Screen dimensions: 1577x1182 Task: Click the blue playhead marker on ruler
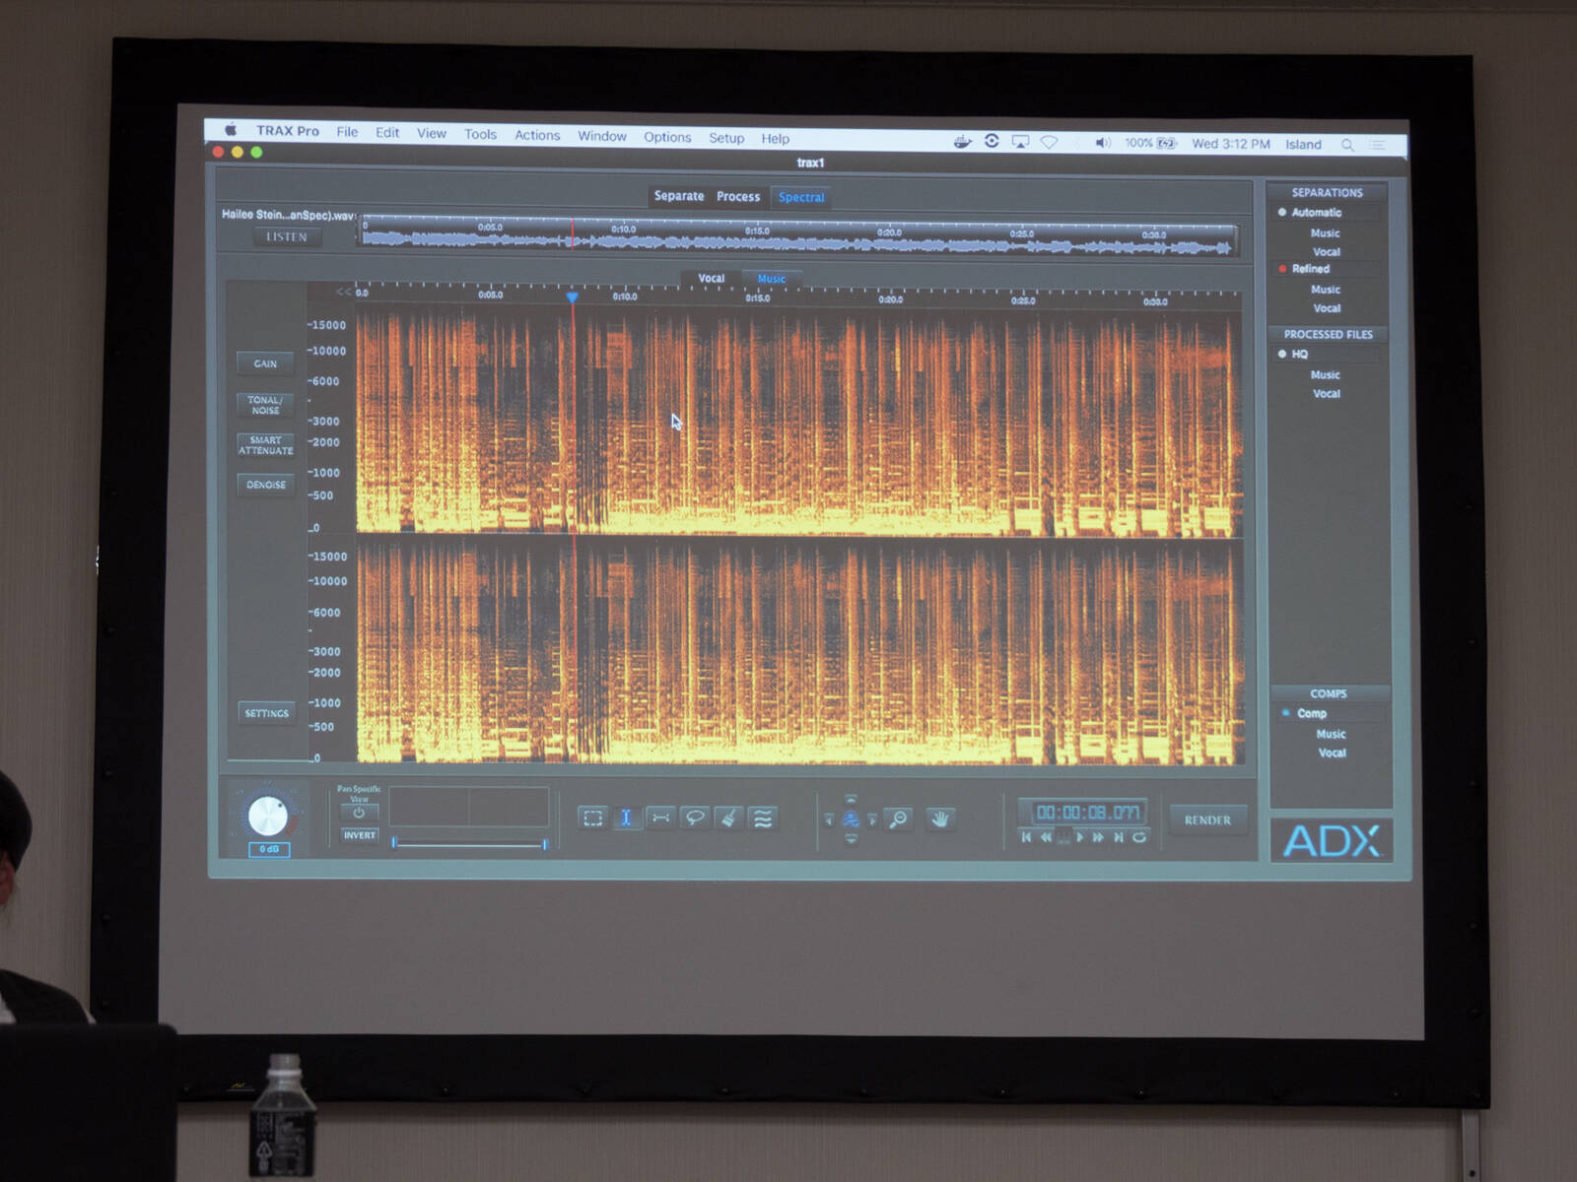[x=572, y=296]
